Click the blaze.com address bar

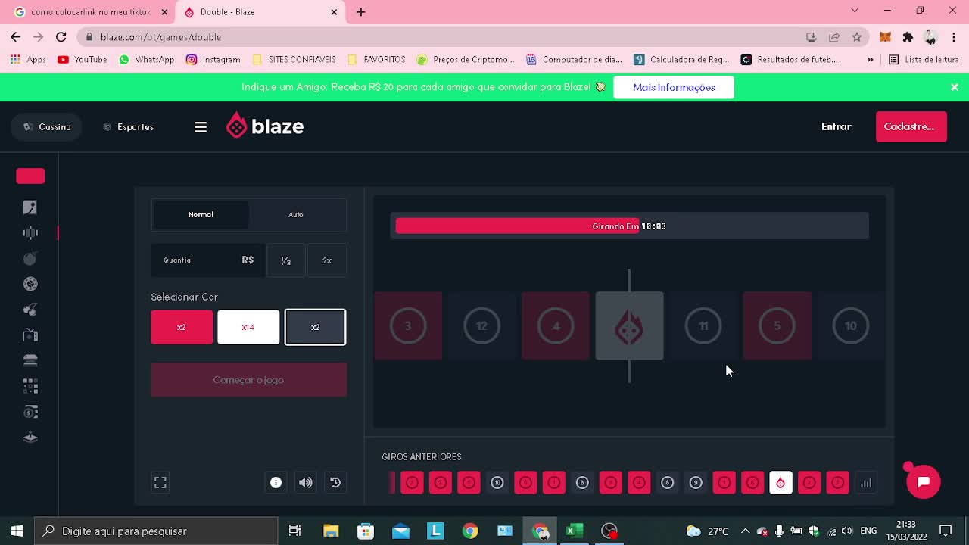click(439, 37)
